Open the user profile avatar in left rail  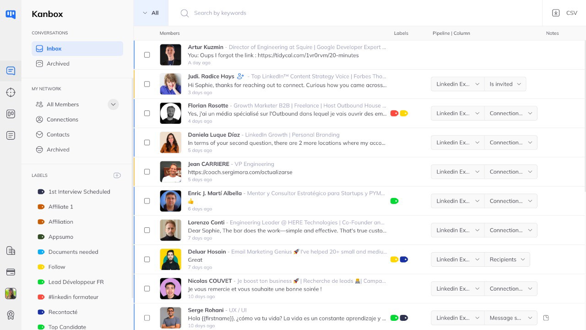click(11, 294)
